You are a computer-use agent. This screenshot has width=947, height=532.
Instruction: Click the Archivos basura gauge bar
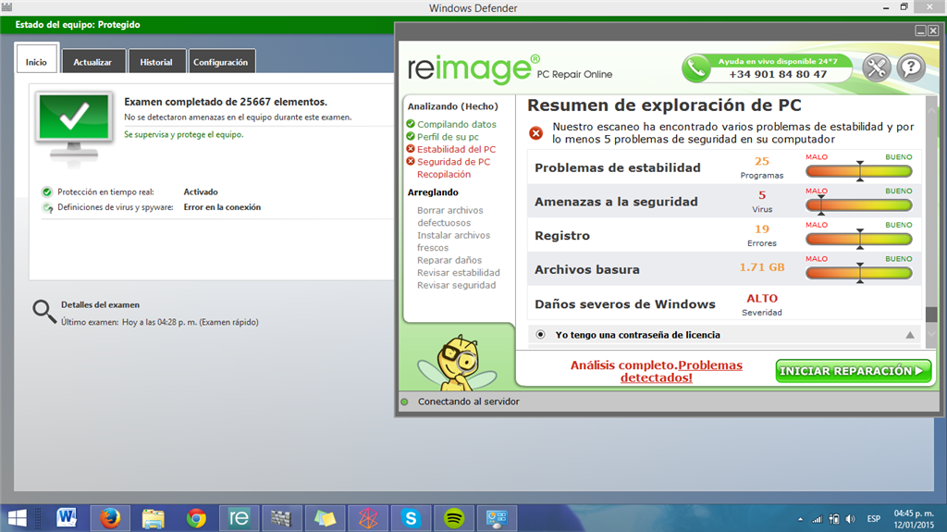(x=859, y=273)
